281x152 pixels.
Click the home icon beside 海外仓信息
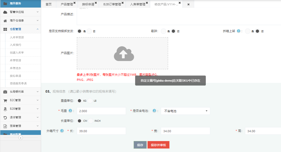pos(5,21)
